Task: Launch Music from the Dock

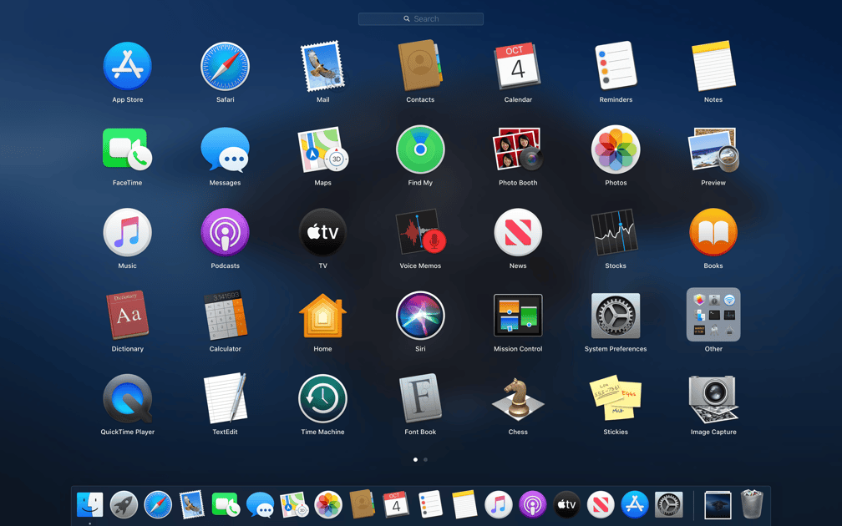Action: 499,505
